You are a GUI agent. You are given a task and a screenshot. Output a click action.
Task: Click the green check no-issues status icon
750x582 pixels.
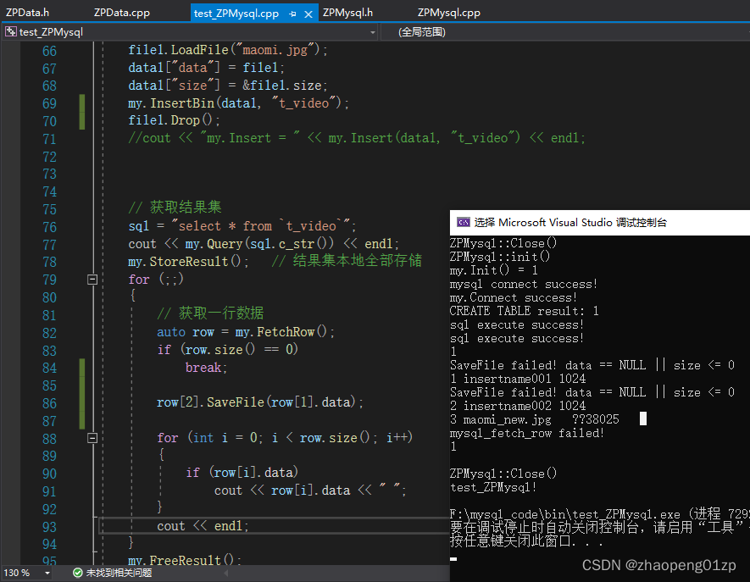(77, 573)
